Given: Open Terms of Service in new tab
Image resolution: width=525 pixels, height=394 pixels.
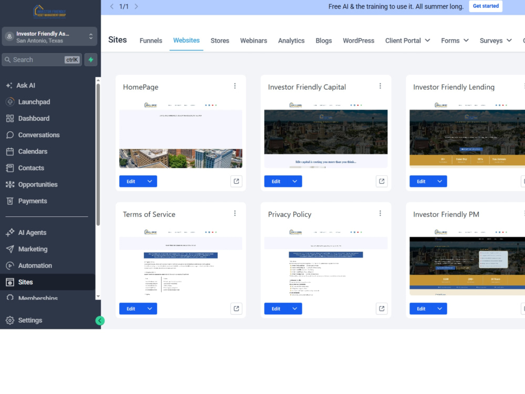Looking at the screenshot, I should tap(236, 308).
